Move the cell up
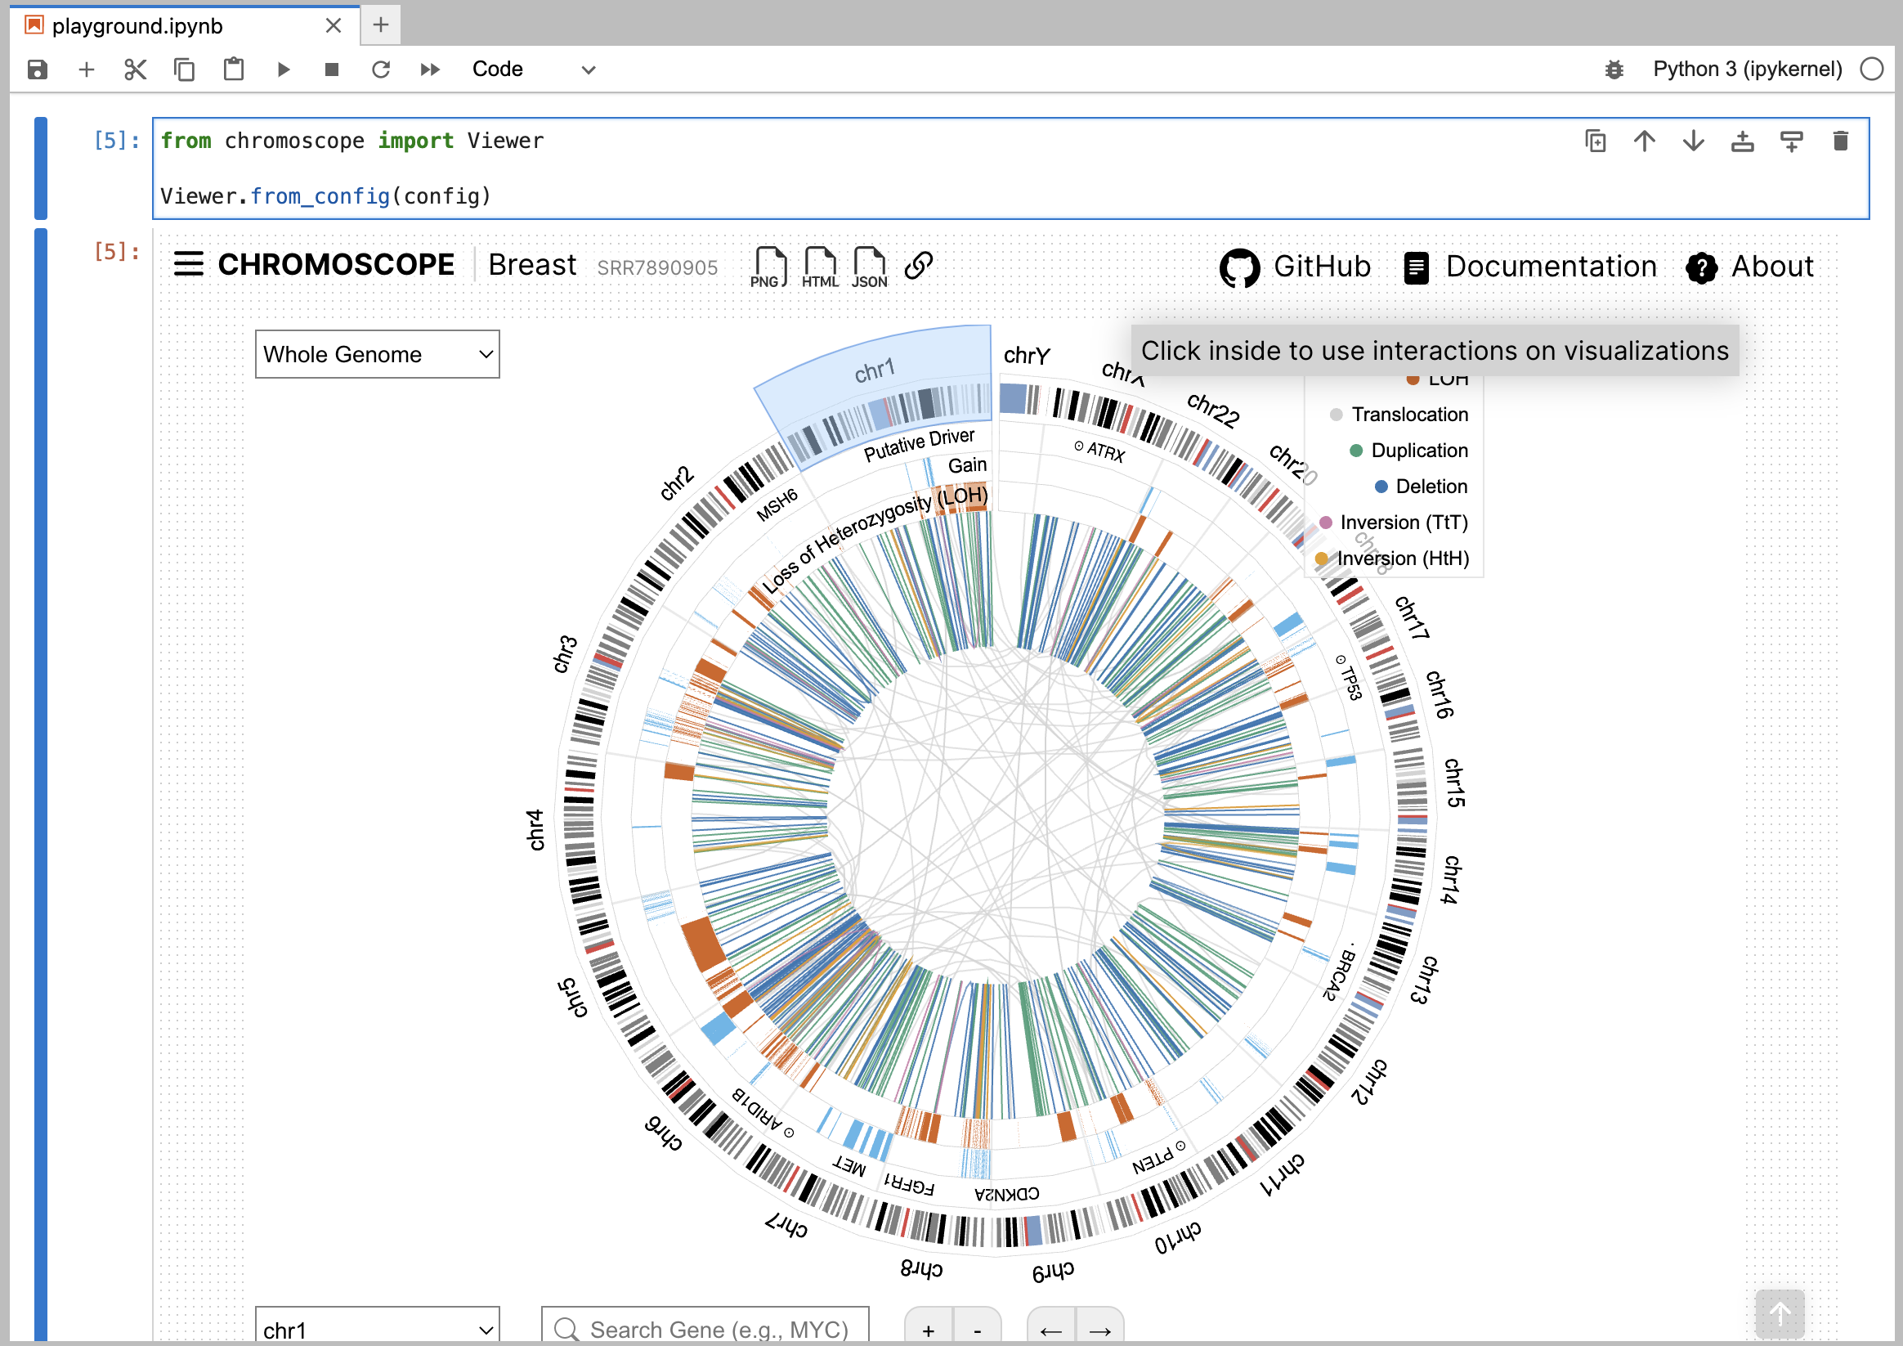The width and height of the screenshot is (1903, 1346). click(1645, 141)
